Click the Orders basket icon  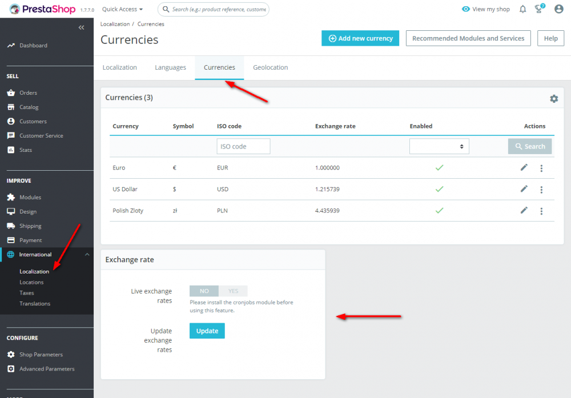pyautogui.click(x=11, y=93)
